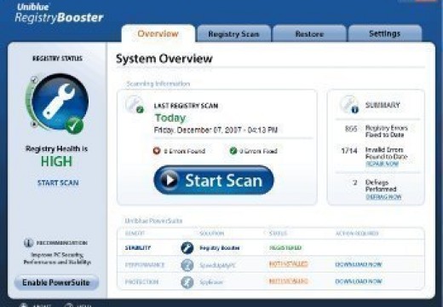
Task: Open the Overview tab
Action: (158, 33)
